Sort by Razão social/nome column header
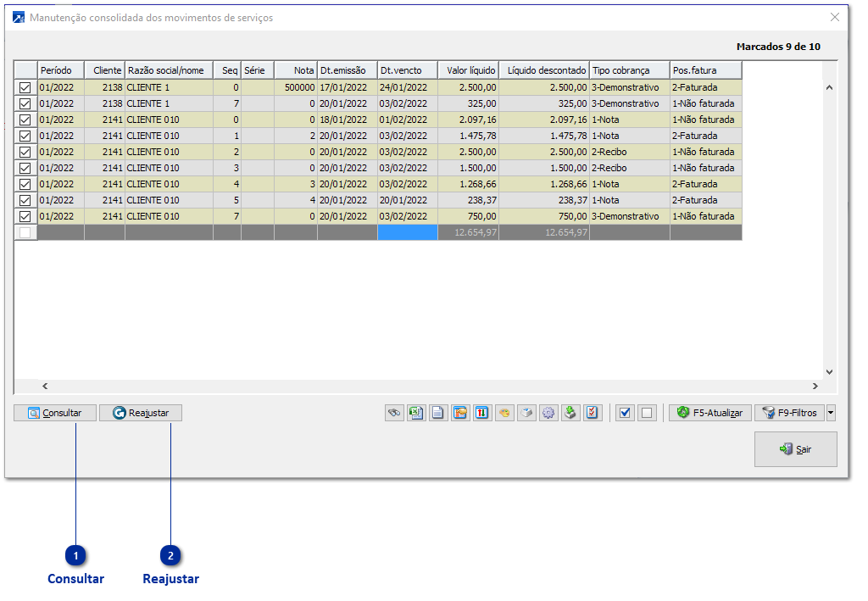 coord(170,70)
